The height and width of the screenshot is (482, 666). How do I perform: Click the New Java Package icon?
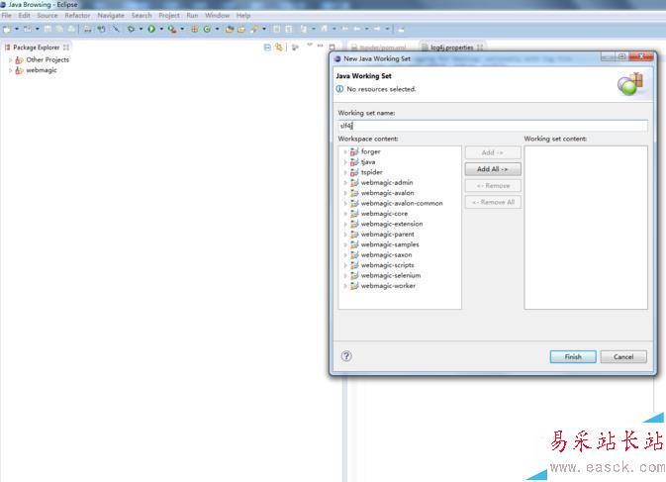pos(195,29)
